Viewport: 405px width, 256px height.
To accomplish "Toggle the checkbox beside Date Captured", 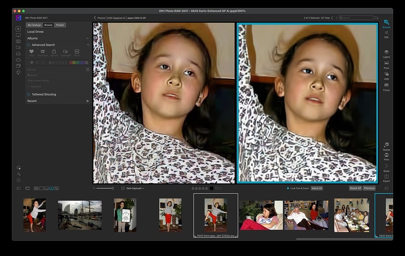I will tap(123, 188).
